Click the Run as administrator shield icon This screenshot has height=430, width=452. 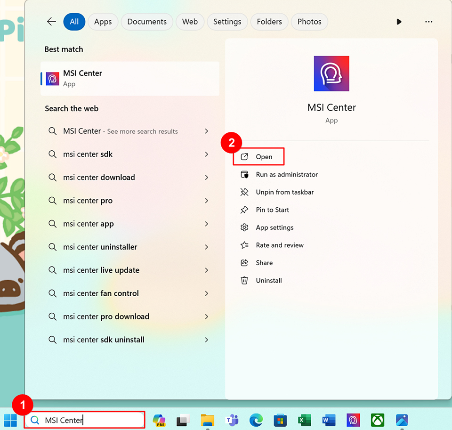(x=244, y=174)
